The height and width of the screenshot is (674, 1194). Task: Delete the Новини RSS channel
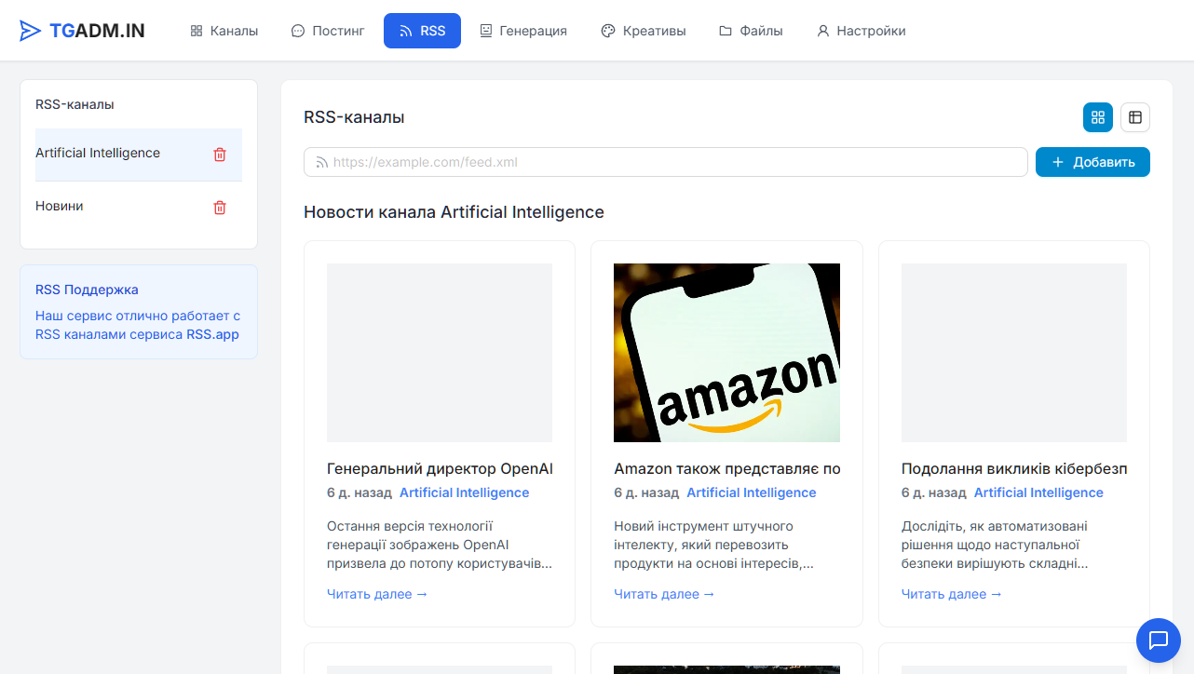click(220, 208)
